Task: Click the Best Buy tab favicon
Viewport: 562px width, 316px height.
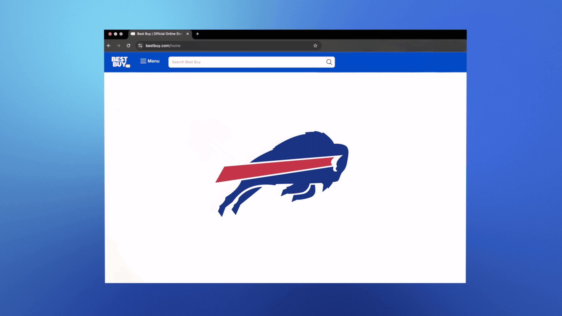Action: pyautogui.click(x=133, y=34)
